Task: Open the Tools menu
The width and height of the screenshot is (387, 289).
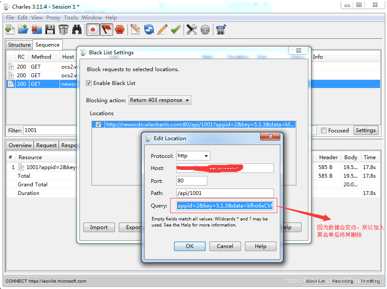Action: point(71,18)
